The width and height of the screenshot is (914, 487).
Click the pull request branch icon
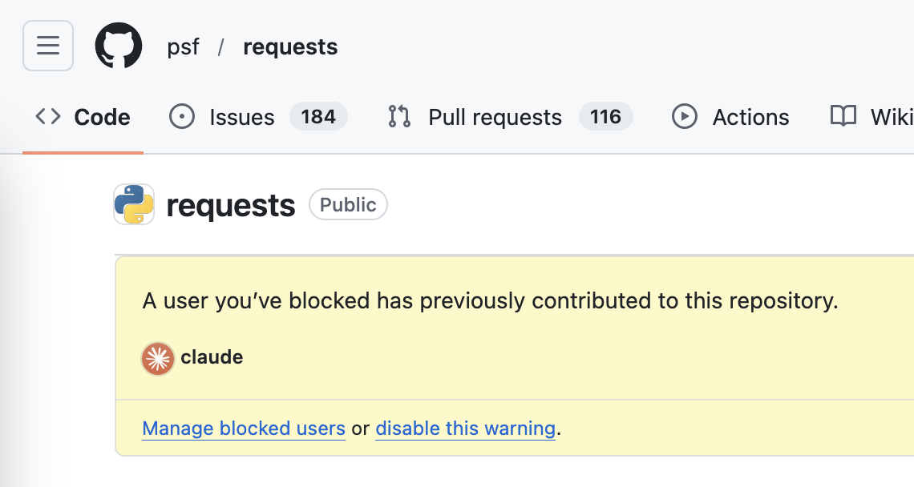398,116
